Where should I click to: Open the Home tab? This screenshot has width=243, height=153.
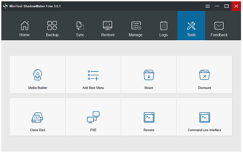[x=25, y=26]
